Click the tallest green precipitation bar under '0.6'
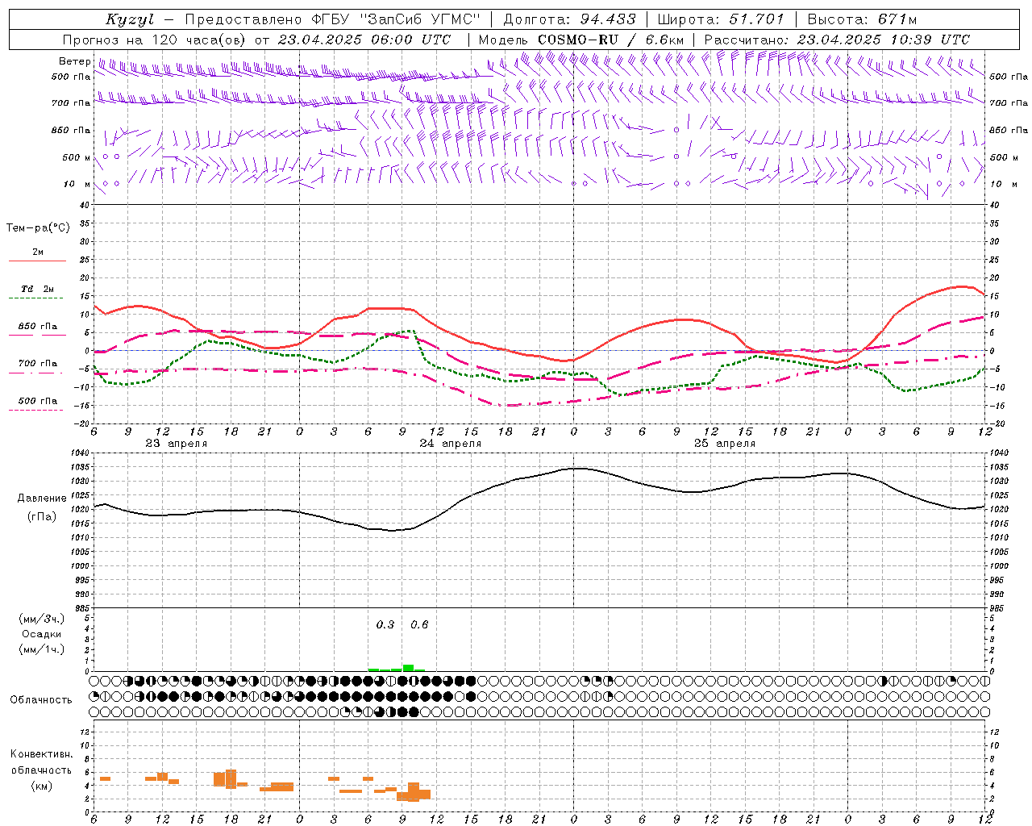Screen dimensions: 1032x826 click(x=408, y=668)
